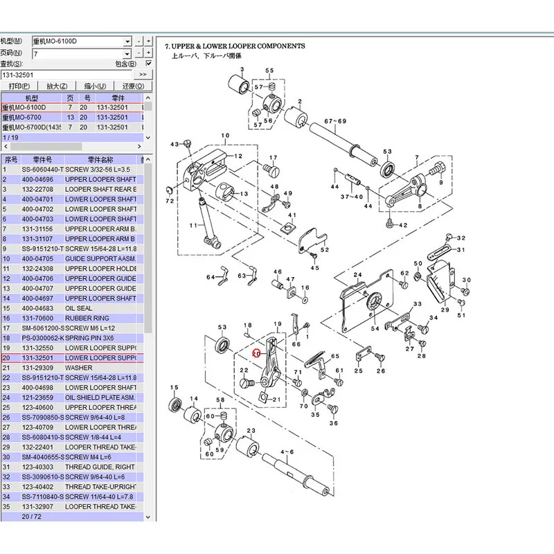The image size is (554, 554).
Task: Click results horizontal scroll right arrow
Action: [139, 146]
